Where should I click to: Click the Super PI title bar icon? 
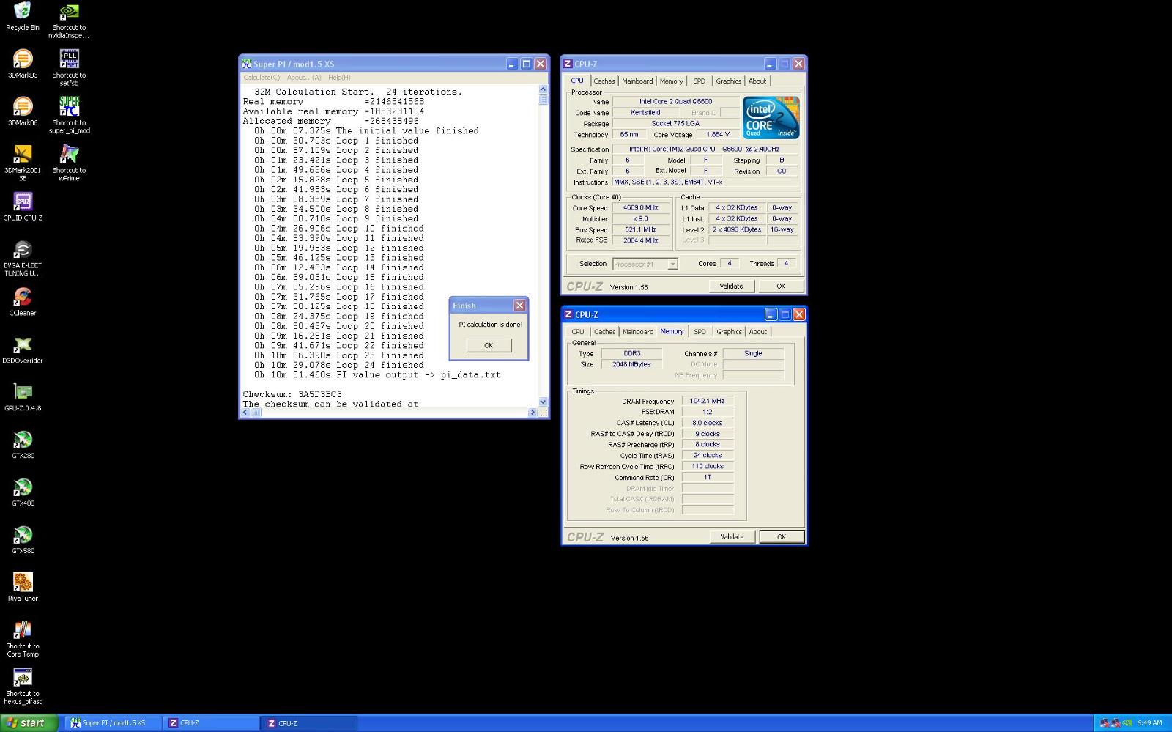coord(247,64)
